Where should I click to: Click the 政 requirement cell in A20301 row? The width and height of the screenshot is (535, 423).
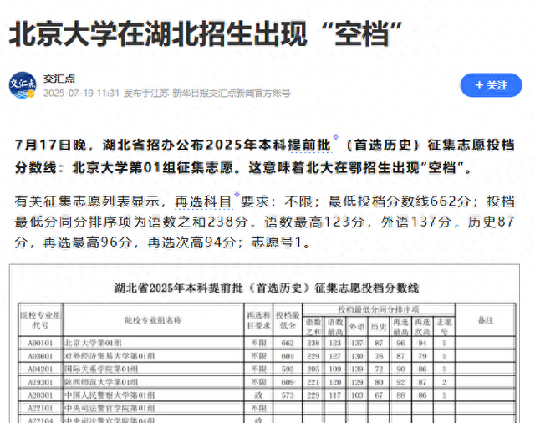(x=258, y=395)
